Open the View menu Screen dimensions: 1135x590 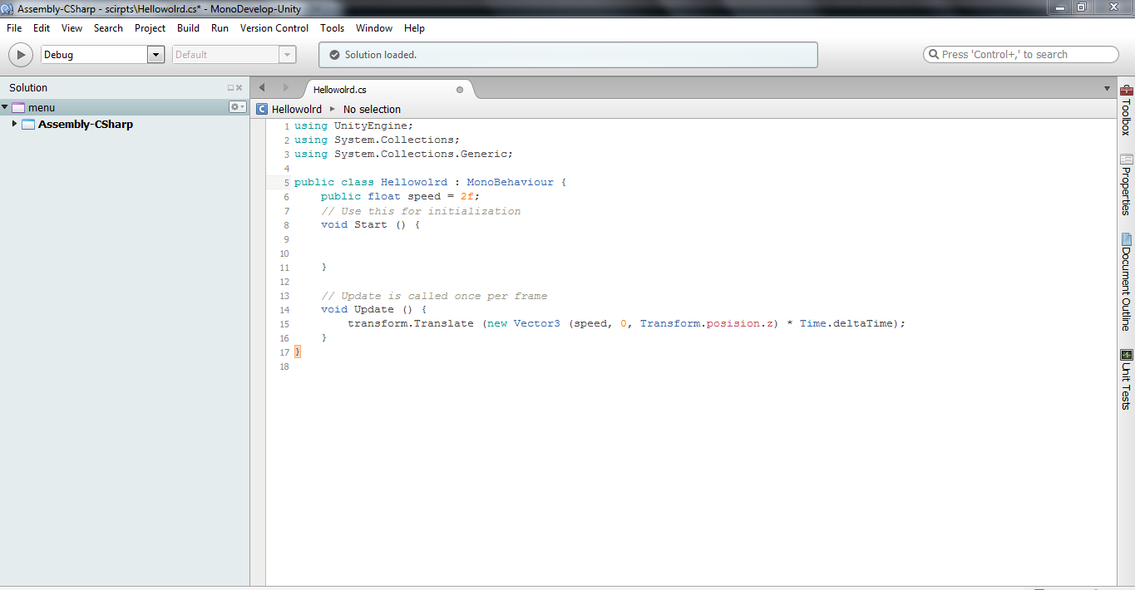point(72,28)
